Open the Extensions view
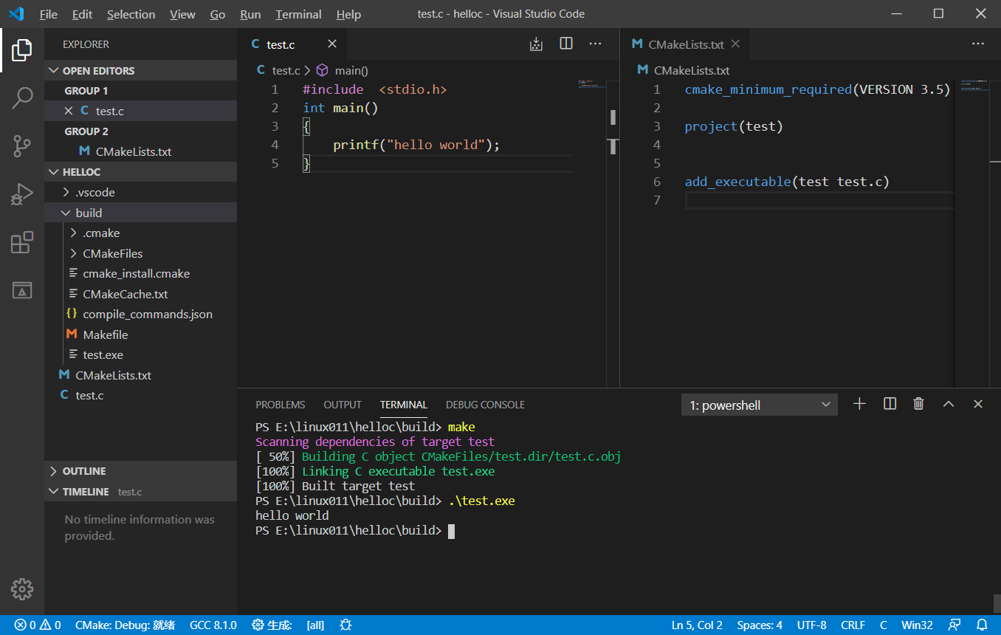Image resolution: width=1001 pixels, height=635 pixels. (21, 241)
